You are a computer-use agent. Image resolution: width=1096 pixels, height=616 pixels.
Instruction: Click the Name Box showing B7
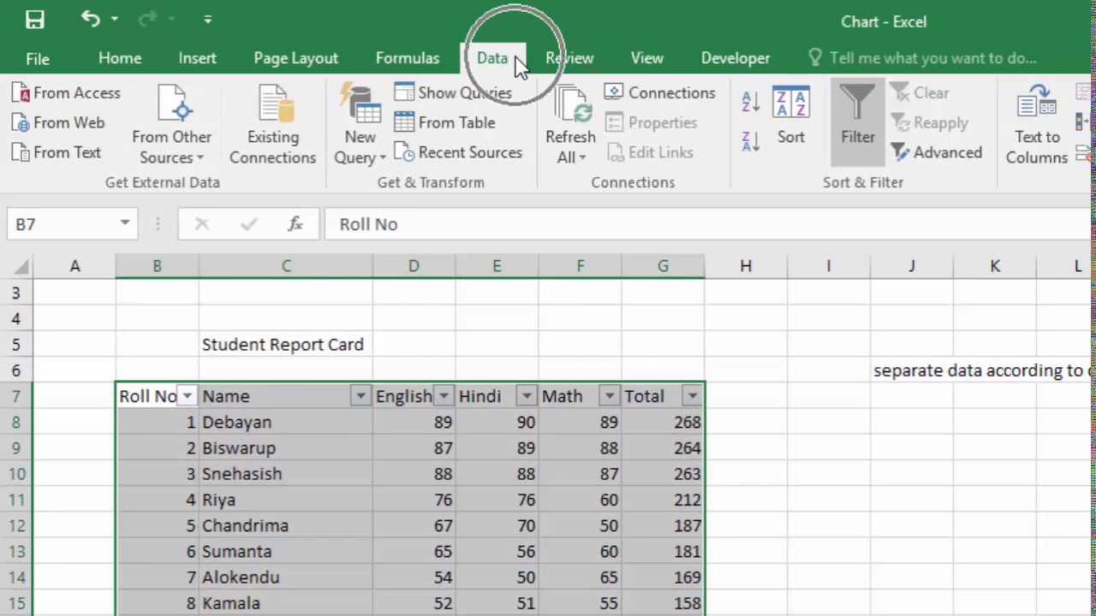coord(62,224)
